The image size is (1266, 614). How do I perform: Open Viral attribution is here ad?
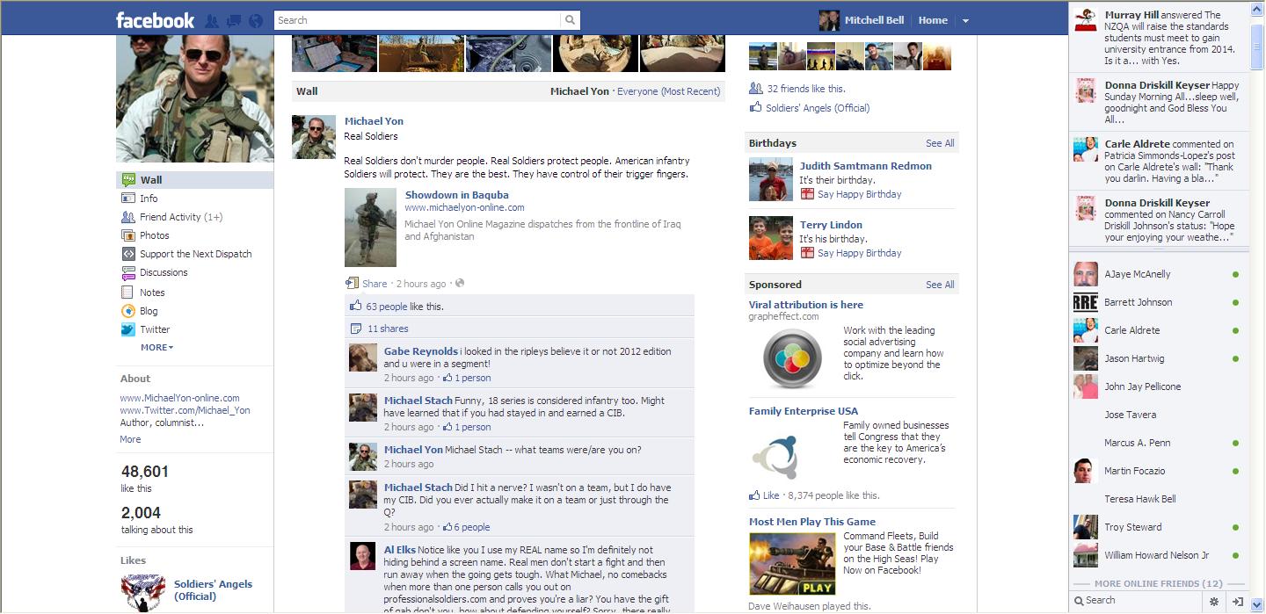[x=806, y=305]
